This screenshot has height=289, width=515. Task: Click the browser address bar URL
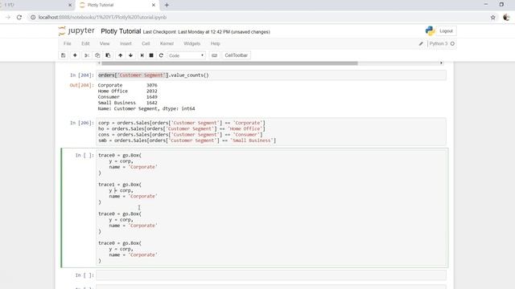tap(102, 18)
